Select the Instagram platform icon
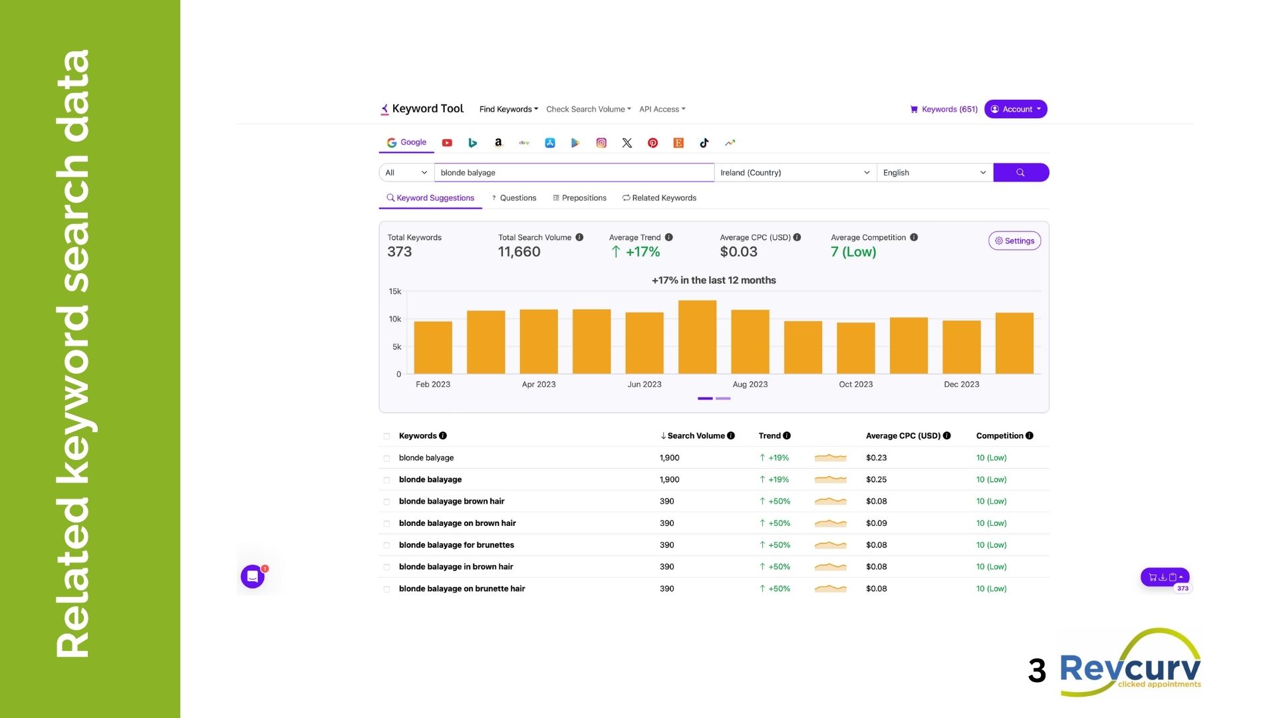The height and width of the screenshot is (718, 1277). click(x=601, y=143)
